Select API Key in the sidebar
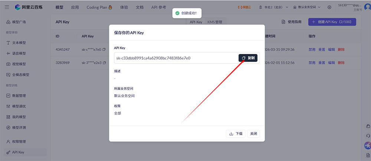Screen dimensions: 371x161 (25, 152)
